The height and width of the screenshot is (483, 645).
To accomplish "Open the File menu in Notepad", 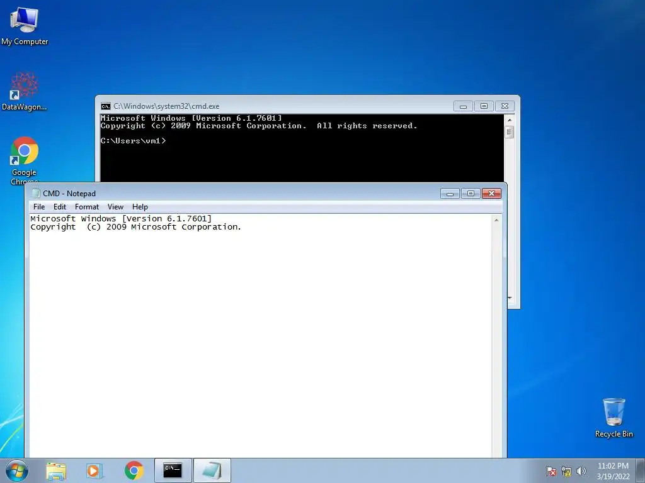I will [39, 207].
